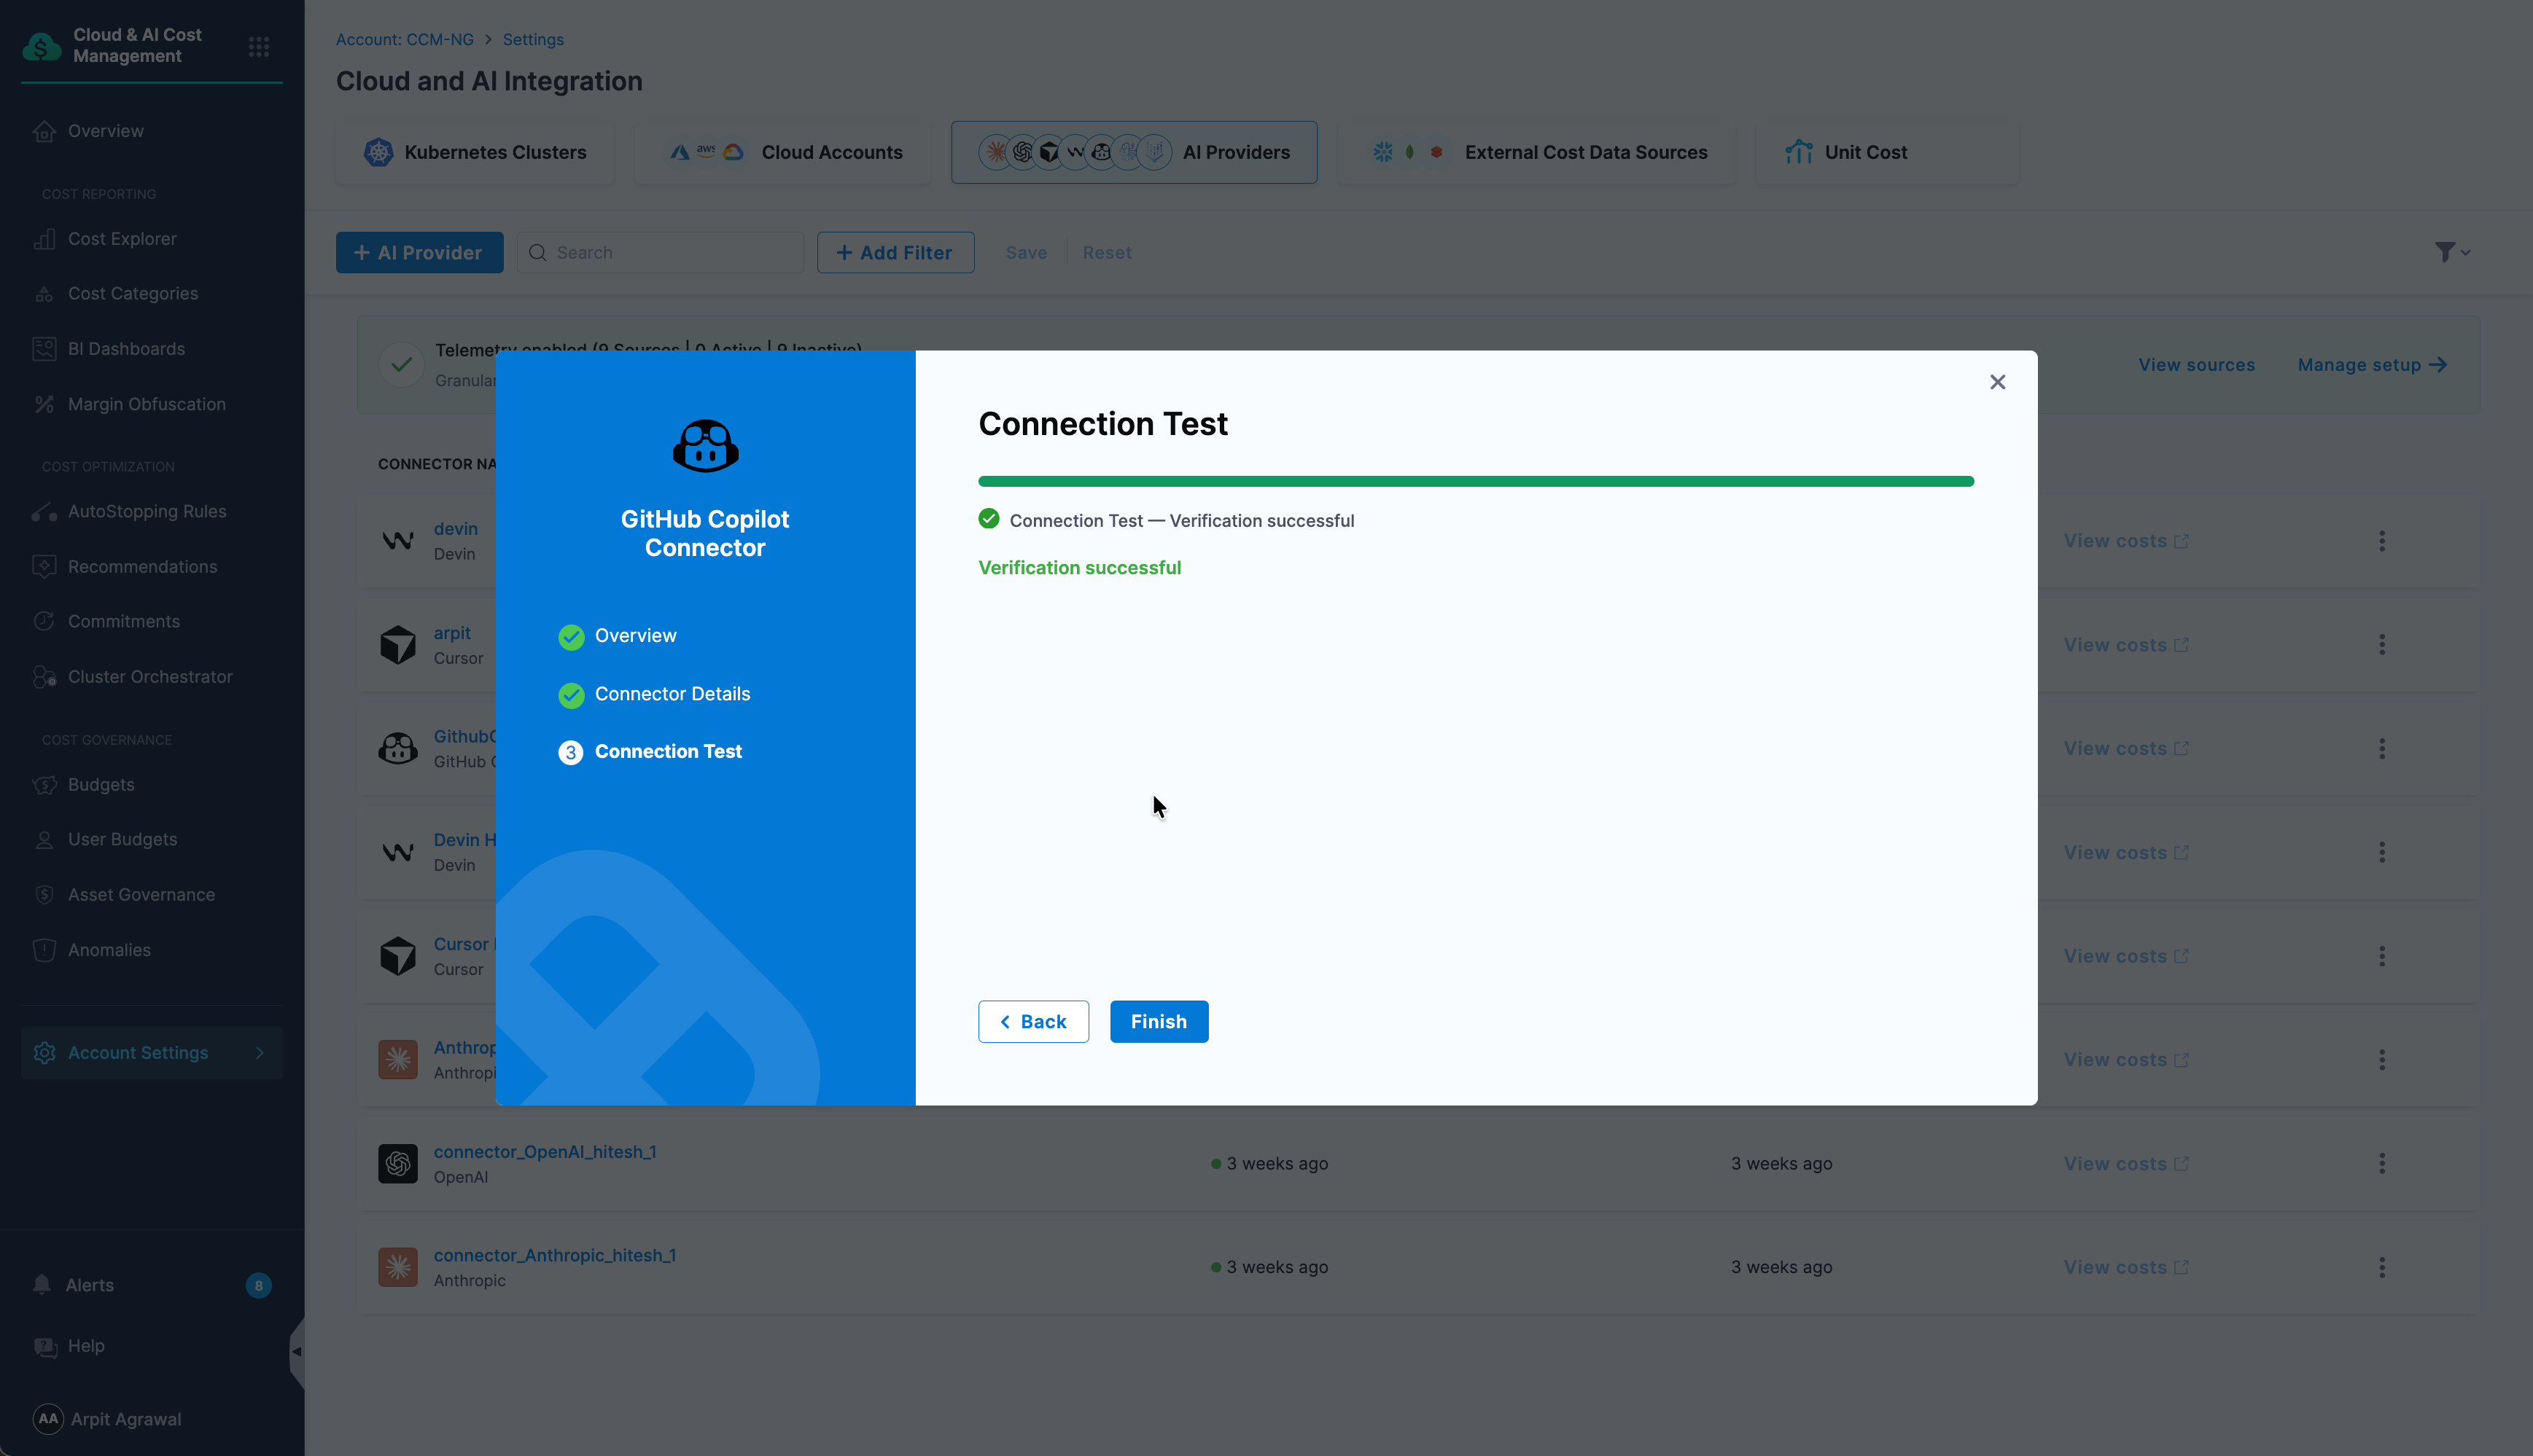Close the Connection Test dialog
This screenshot has width=2533, height=1456.
pos(1997,382)
